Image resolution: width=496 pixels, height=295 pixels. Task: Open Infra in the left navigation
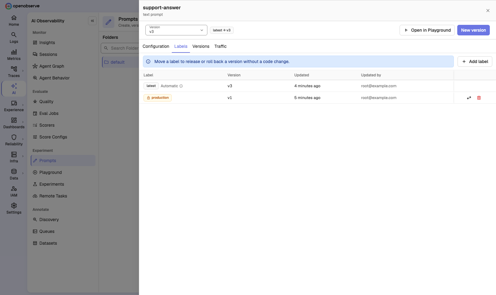coord(14,157)
